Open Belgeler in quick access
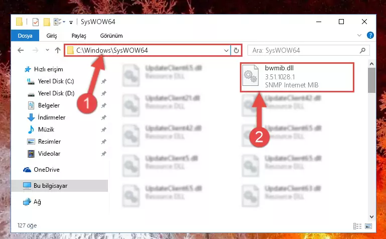This screenshot has height=239, width=386. click(43, 105)
